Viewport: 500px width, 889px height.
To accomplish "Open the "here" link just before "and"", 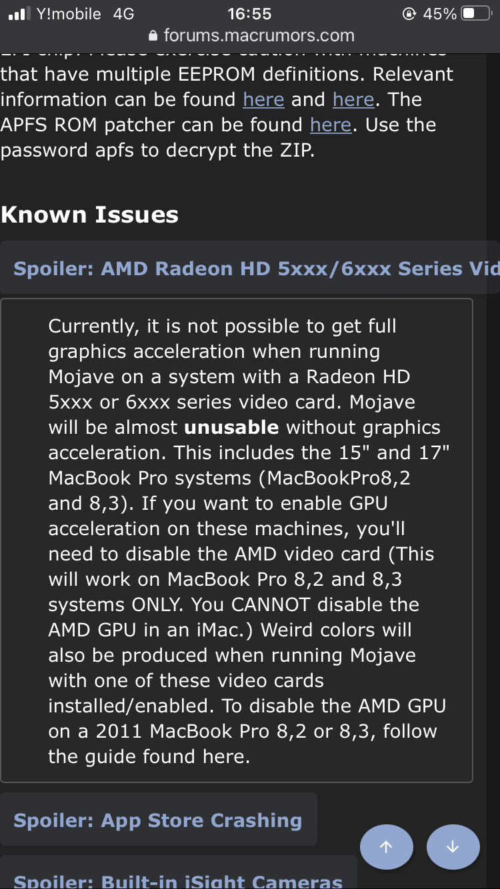I will (x=263, y=99).
